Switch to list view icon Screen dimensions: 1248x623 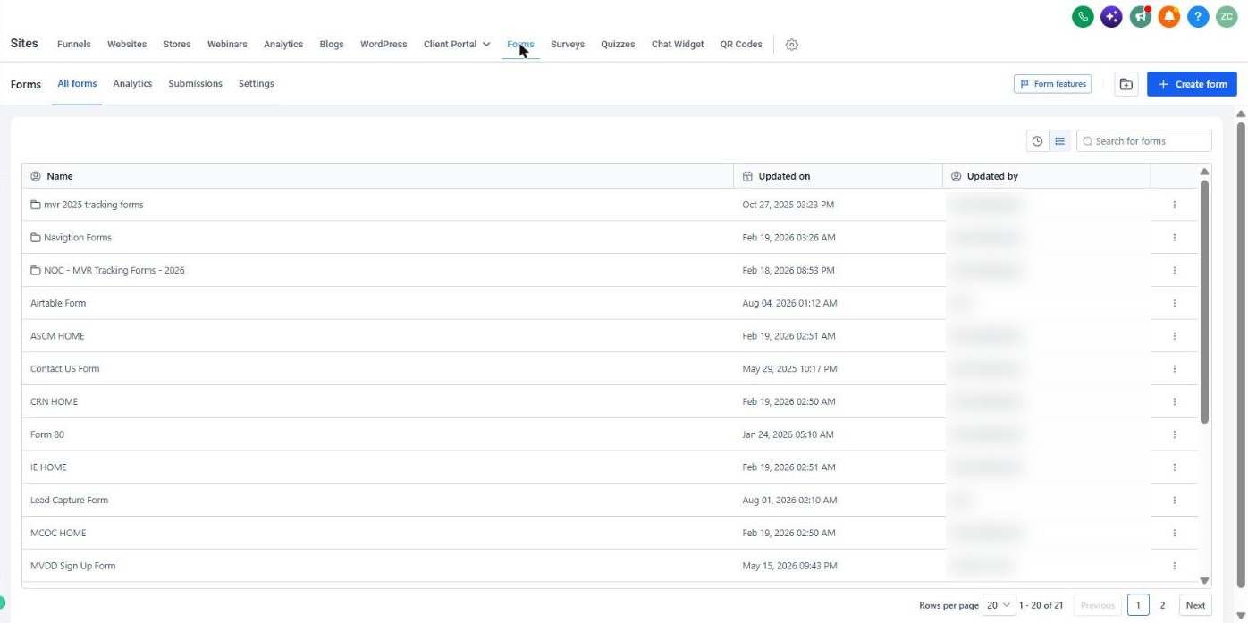click(1059, 141)
